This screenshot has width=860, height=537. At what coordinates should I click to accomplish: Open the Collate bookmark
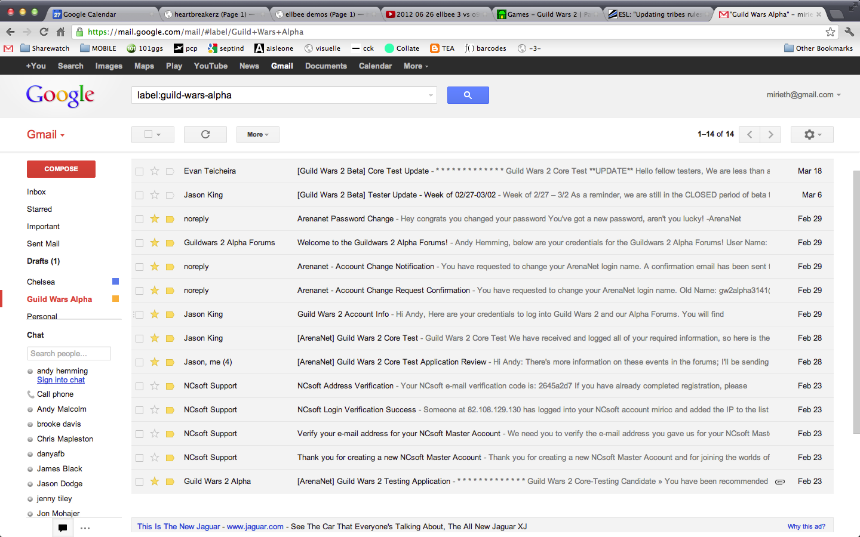click(402, 48)
